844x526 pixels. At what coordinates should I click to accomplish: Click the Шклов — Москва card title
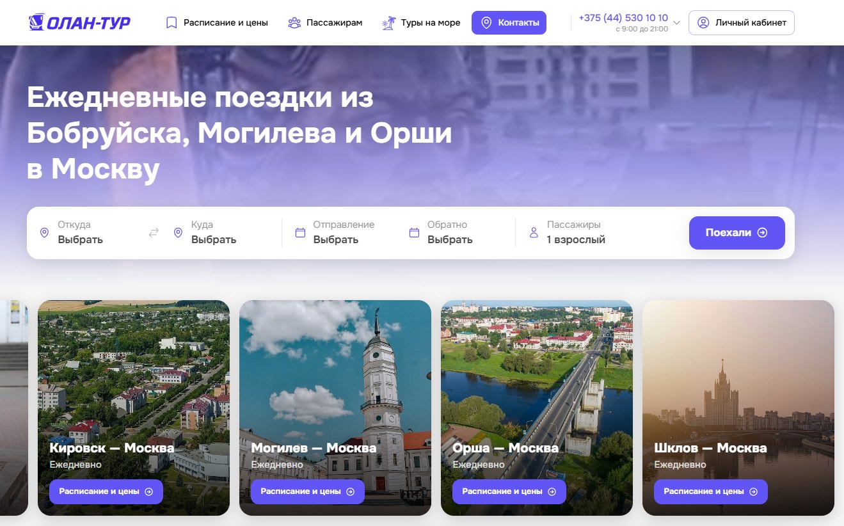[x=710, y=448]
